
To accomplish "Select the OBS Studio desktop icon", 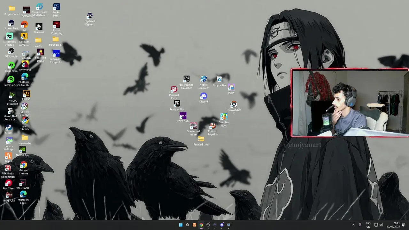I will (x=11, y=53).
